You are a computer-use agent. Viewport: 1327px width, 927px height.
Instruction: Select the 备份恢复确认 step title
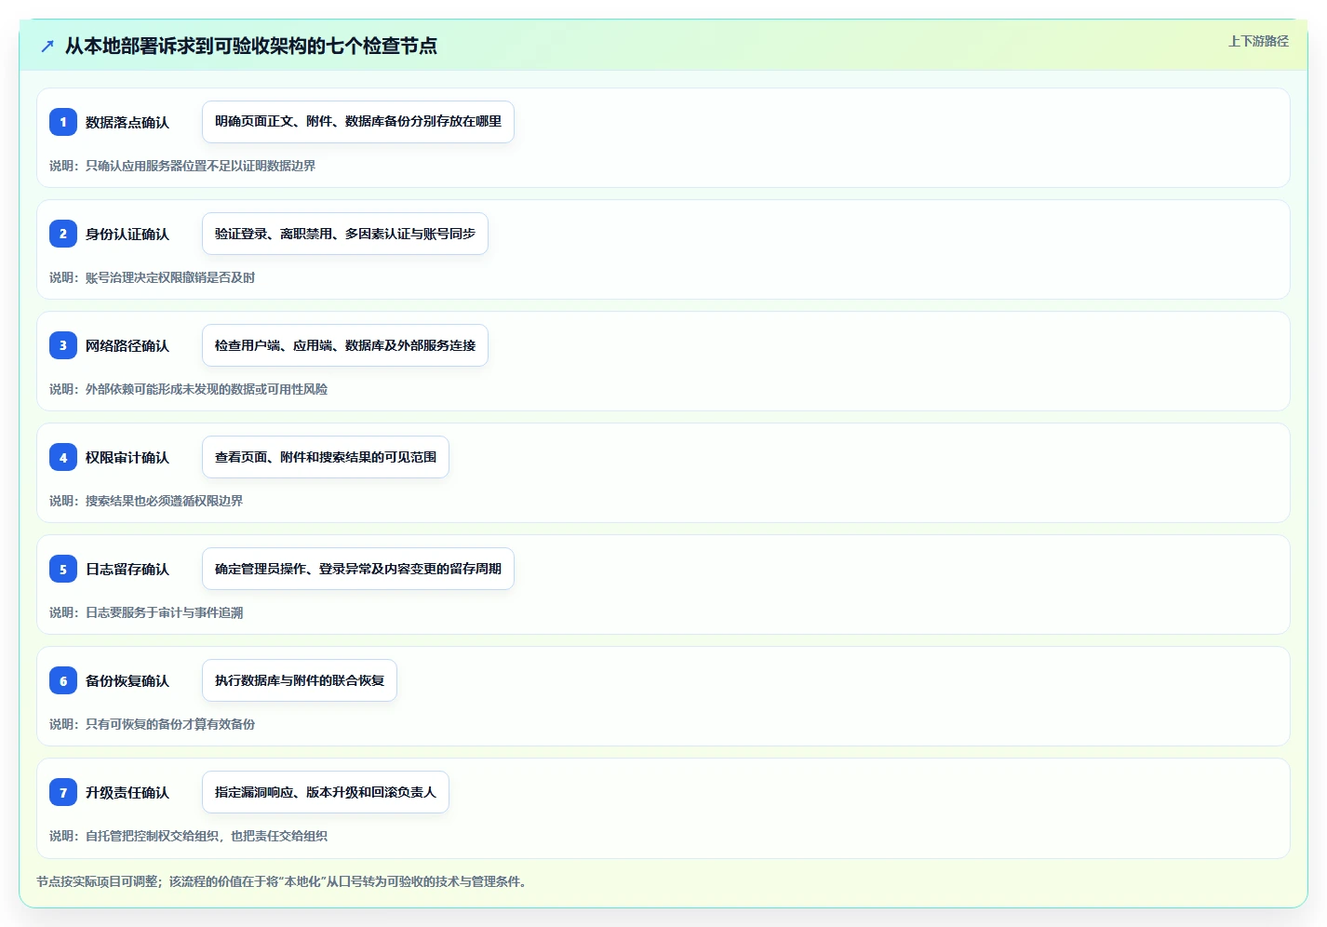click(127, 680)
